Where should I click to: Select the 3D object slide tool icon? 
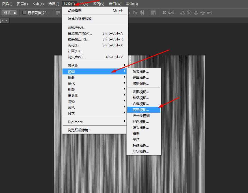203,13
